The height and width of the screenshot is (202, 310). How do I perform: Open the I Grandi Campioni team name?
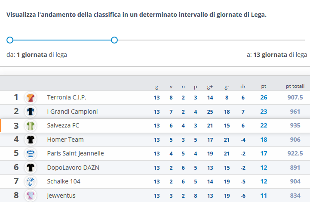72,112
